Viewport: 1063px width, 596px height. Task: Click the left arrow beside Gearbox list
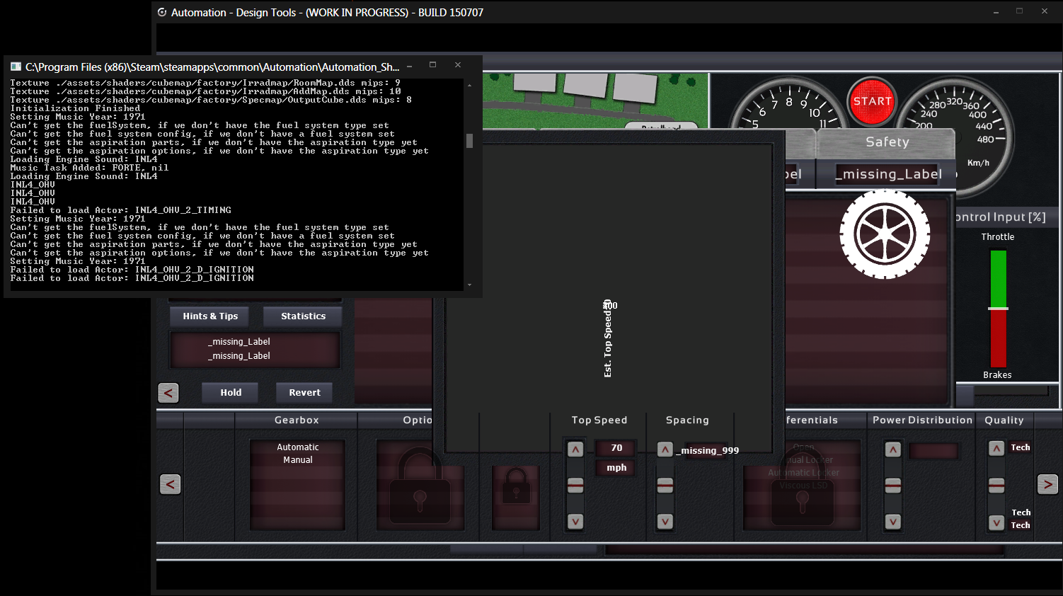click(x=170, y=484)
